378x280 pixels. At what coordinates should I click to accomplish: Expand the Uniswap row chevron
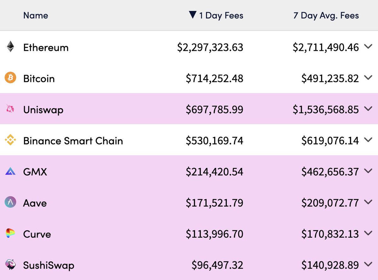(x=368, y=109)
